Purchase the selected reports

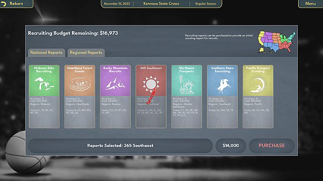pos(272,145)
